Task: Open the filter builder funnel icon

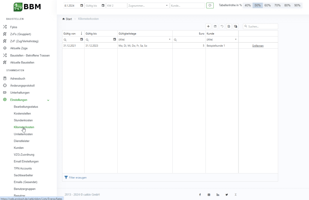Action: click(66, 177)
